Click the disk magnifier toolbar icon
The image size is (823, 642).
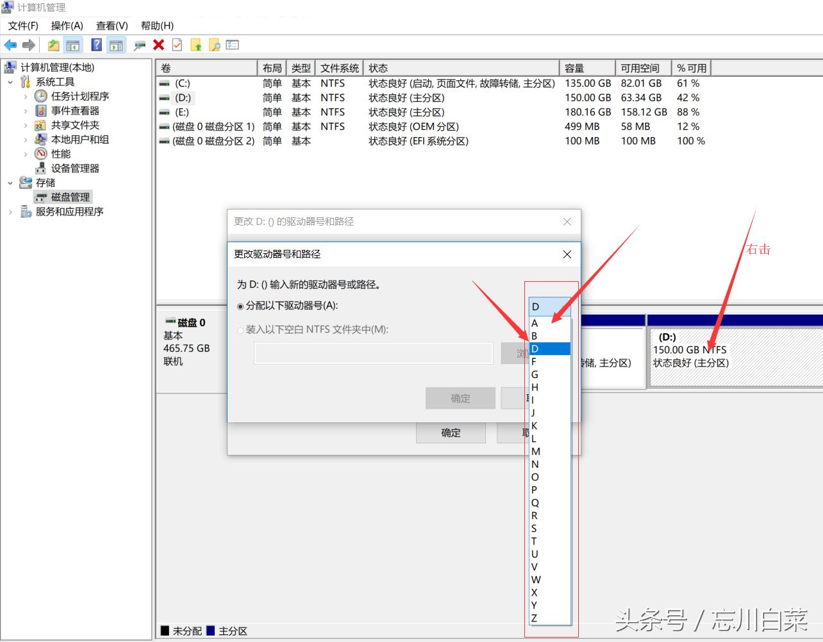tap(139, 45)
